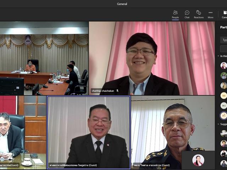The height and width of the screenshot is (170, 227).
Task: Select the yellow initials avatar in participant list
Action: point(224,96)
